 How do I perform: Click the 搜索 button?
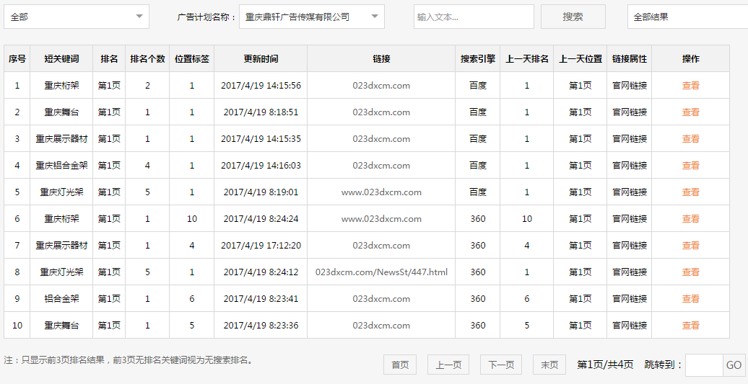pyautogui.click(x=573, y=17)
